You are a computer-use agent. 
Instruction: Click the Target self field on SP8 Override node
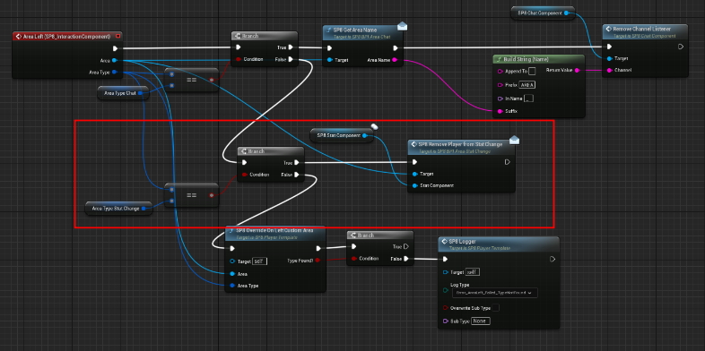pos(259,261)
